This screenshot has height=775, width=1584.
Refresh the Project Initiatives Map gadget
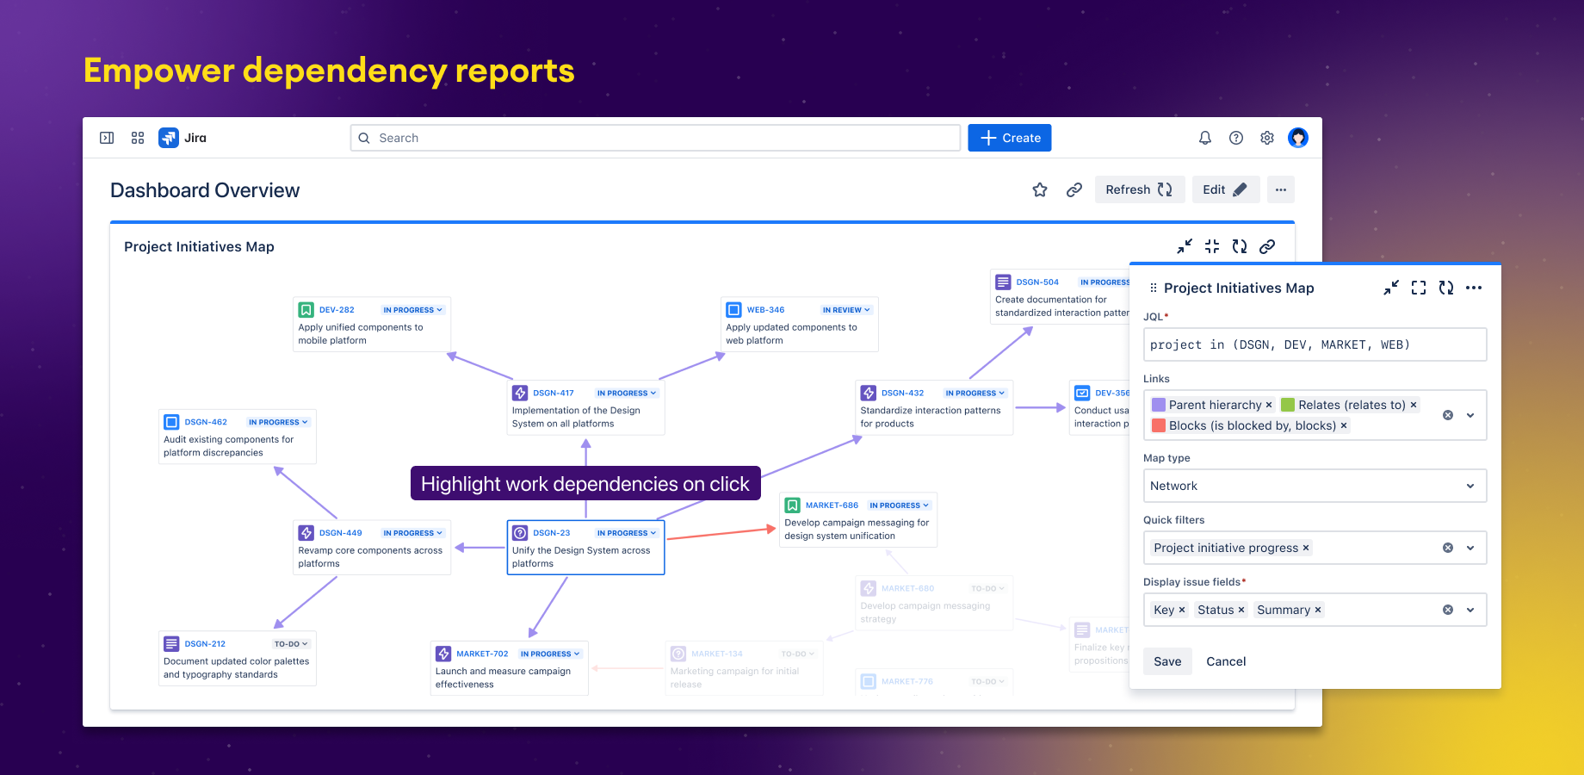[x=1240, y=247]
